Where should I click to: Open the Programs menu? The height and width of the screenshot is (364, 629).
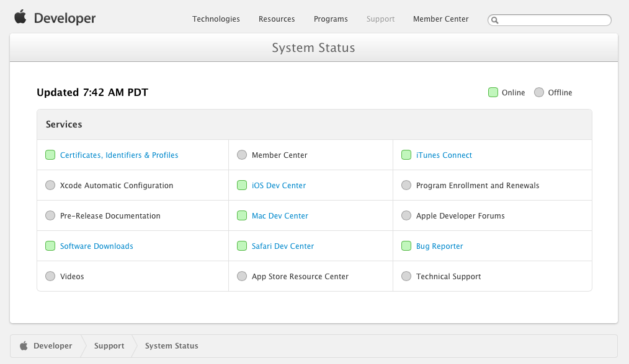331,19
